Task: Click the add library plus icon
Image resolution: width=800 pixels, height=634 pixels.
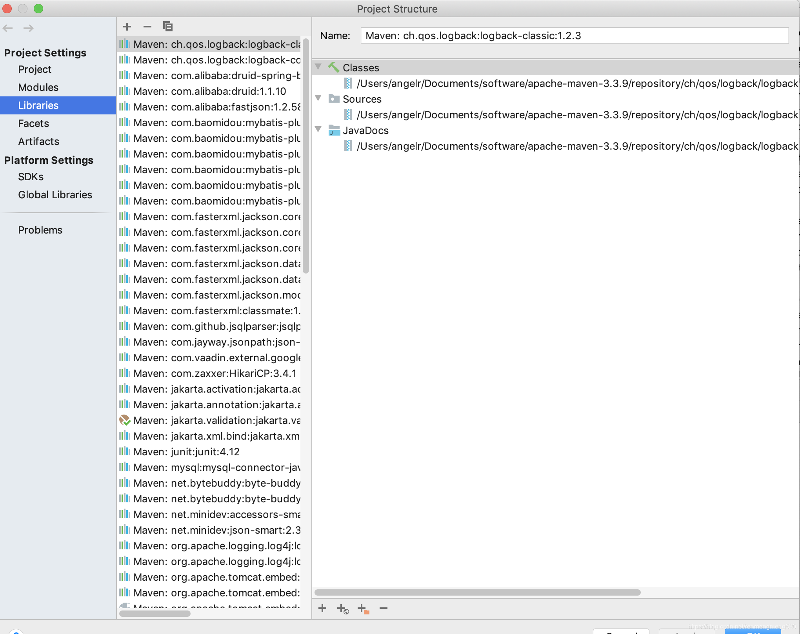Action: point(127,27)
